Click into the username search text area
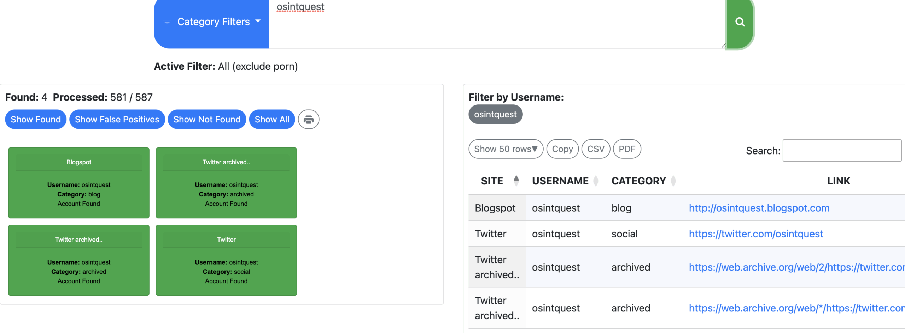Viewport: 905px width, 333px height. [x=497, y=23]
